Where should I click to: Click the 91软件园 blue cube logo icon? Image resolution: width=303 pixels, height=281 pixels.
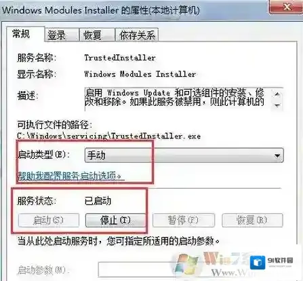click(x=258, y=263)
